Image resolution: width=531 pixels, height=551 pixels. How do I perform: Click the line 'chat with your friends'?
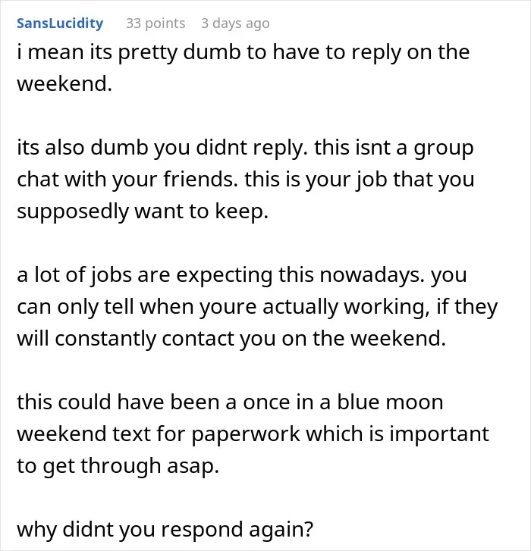pyautogui.click(x=246, y=180)
